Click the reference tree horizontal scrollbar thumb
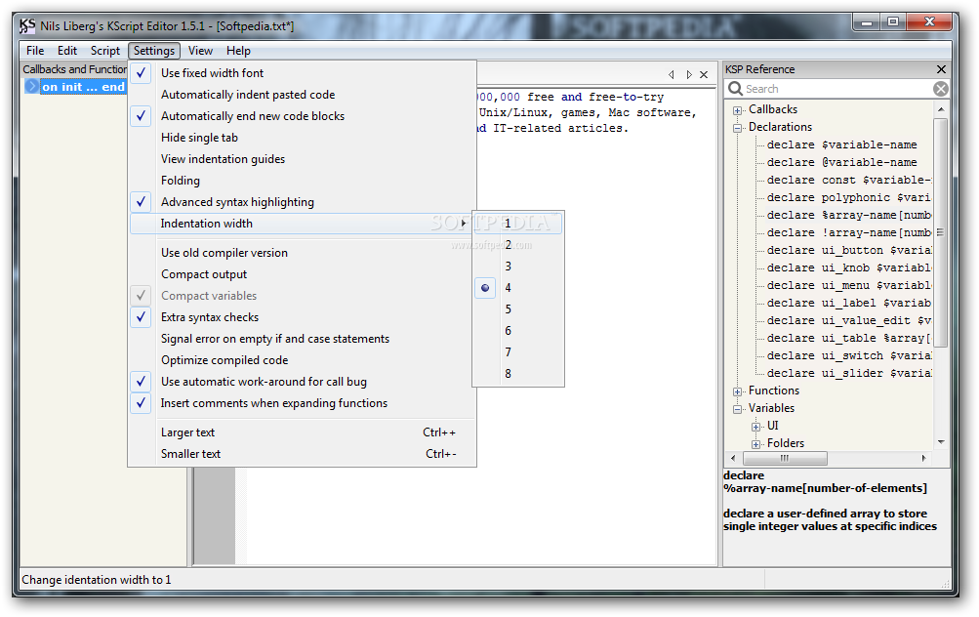 (x=785, y=459)
